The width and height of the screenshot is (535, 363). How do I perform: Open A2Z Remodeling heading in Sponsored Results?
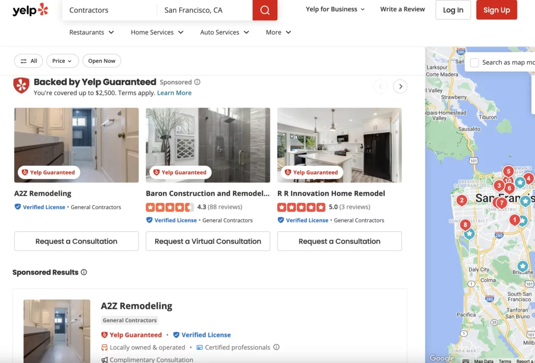136,305
